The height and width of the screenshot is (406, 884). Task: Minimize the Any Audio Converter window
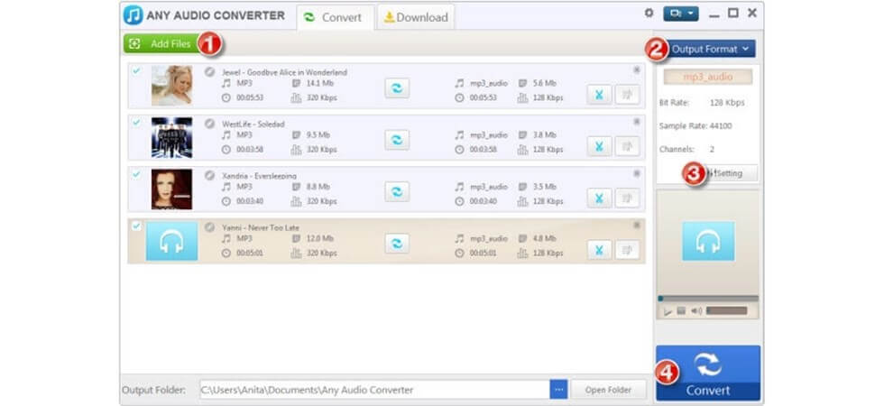(x=714, y=14)
